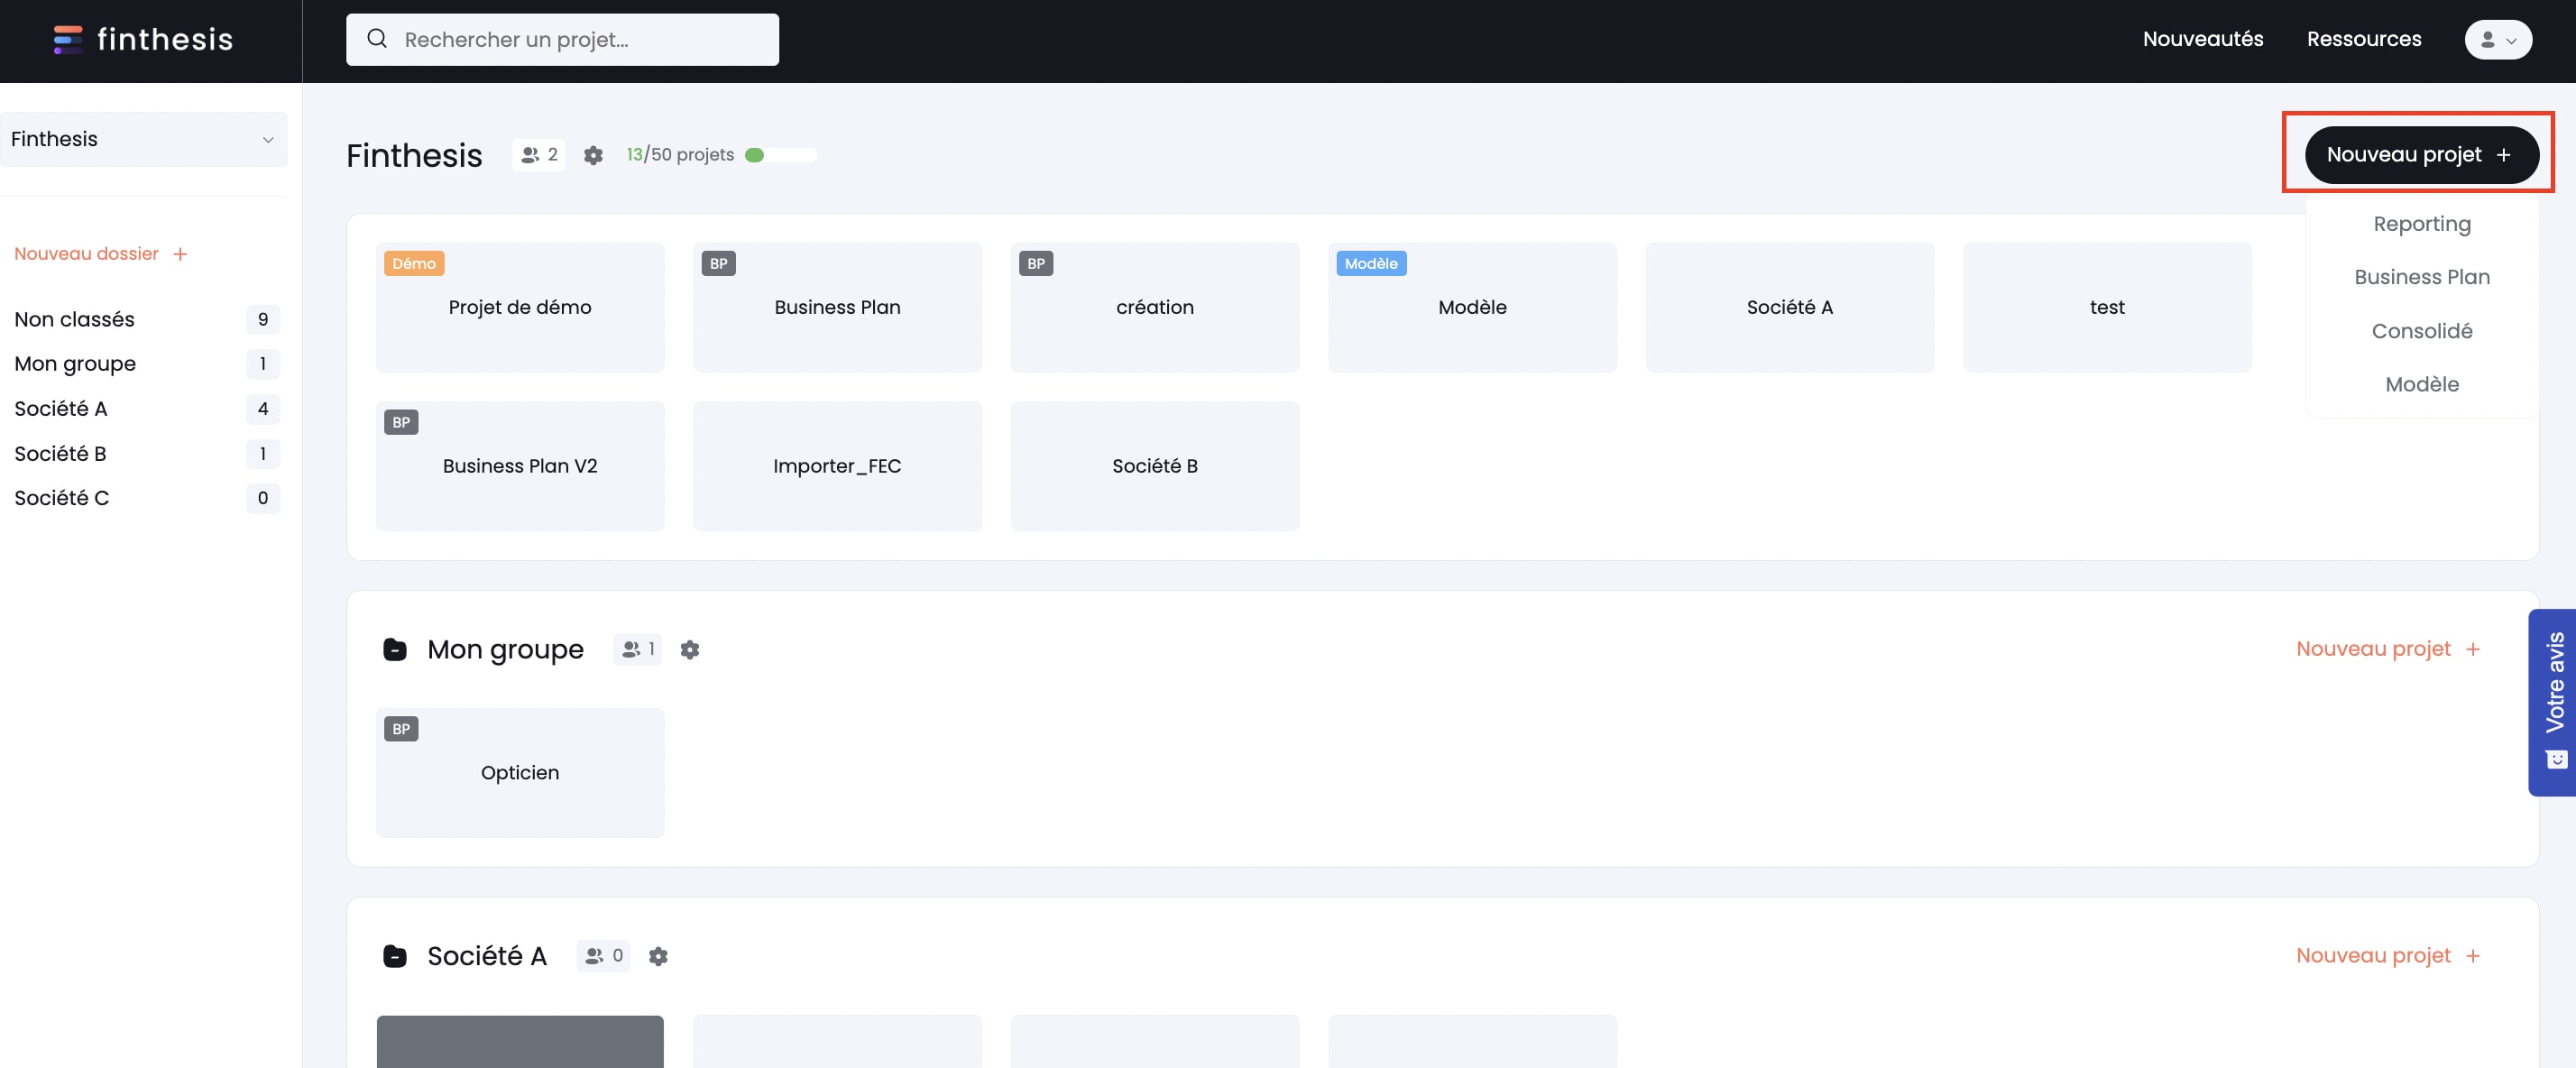Click the plus icon beside Nouveau dossier
This screenshot has height=1068, width=2576.
coord(180,254)
